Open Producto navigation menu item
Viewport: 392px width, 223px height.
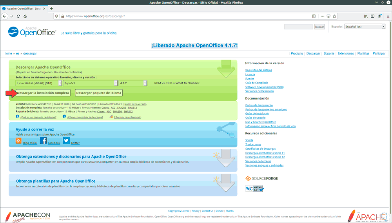click(x=297, y=54)
